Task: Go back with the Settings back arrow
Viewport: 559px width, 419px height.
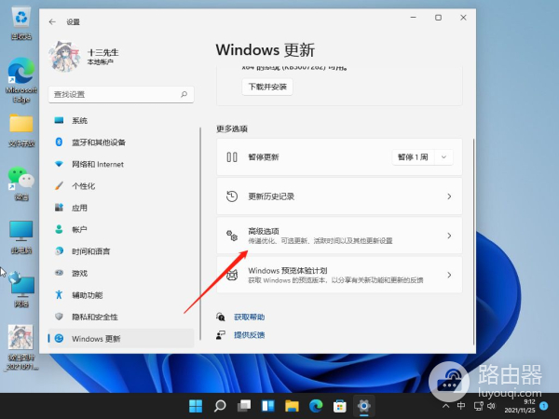Action: click(52, 22)
